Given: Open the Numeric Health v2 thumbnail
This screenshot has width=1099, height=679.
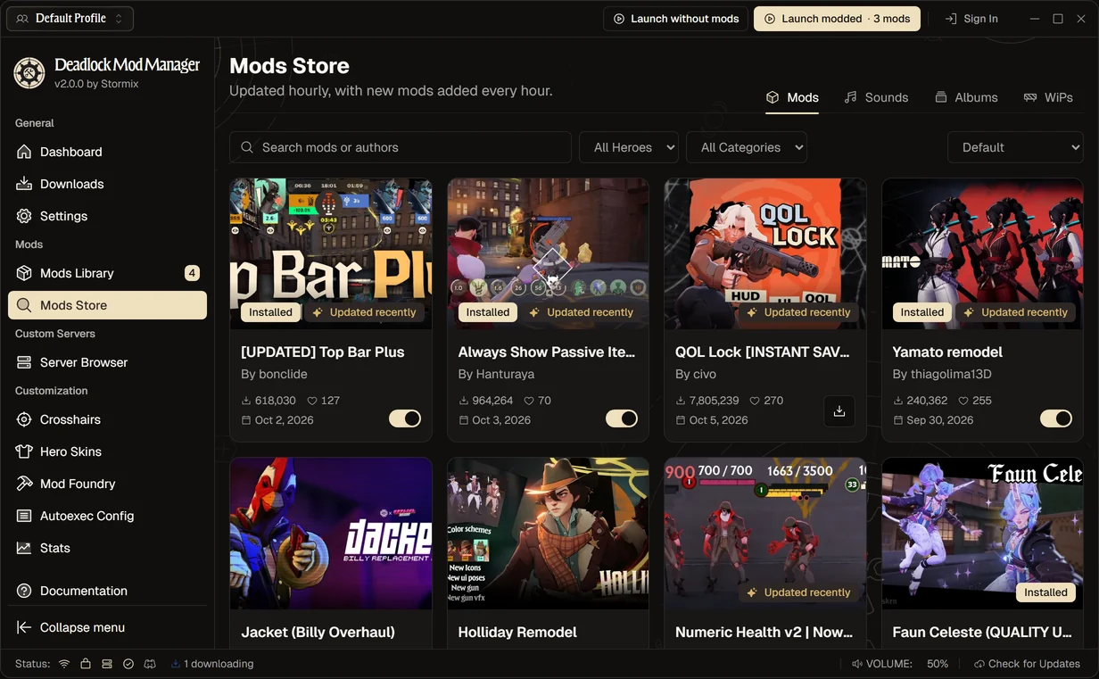Looking at the screenshot, I should pos(765,534).
